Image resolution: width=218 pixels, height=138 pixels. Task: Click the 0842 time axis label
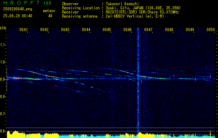[x=44, y=30]
